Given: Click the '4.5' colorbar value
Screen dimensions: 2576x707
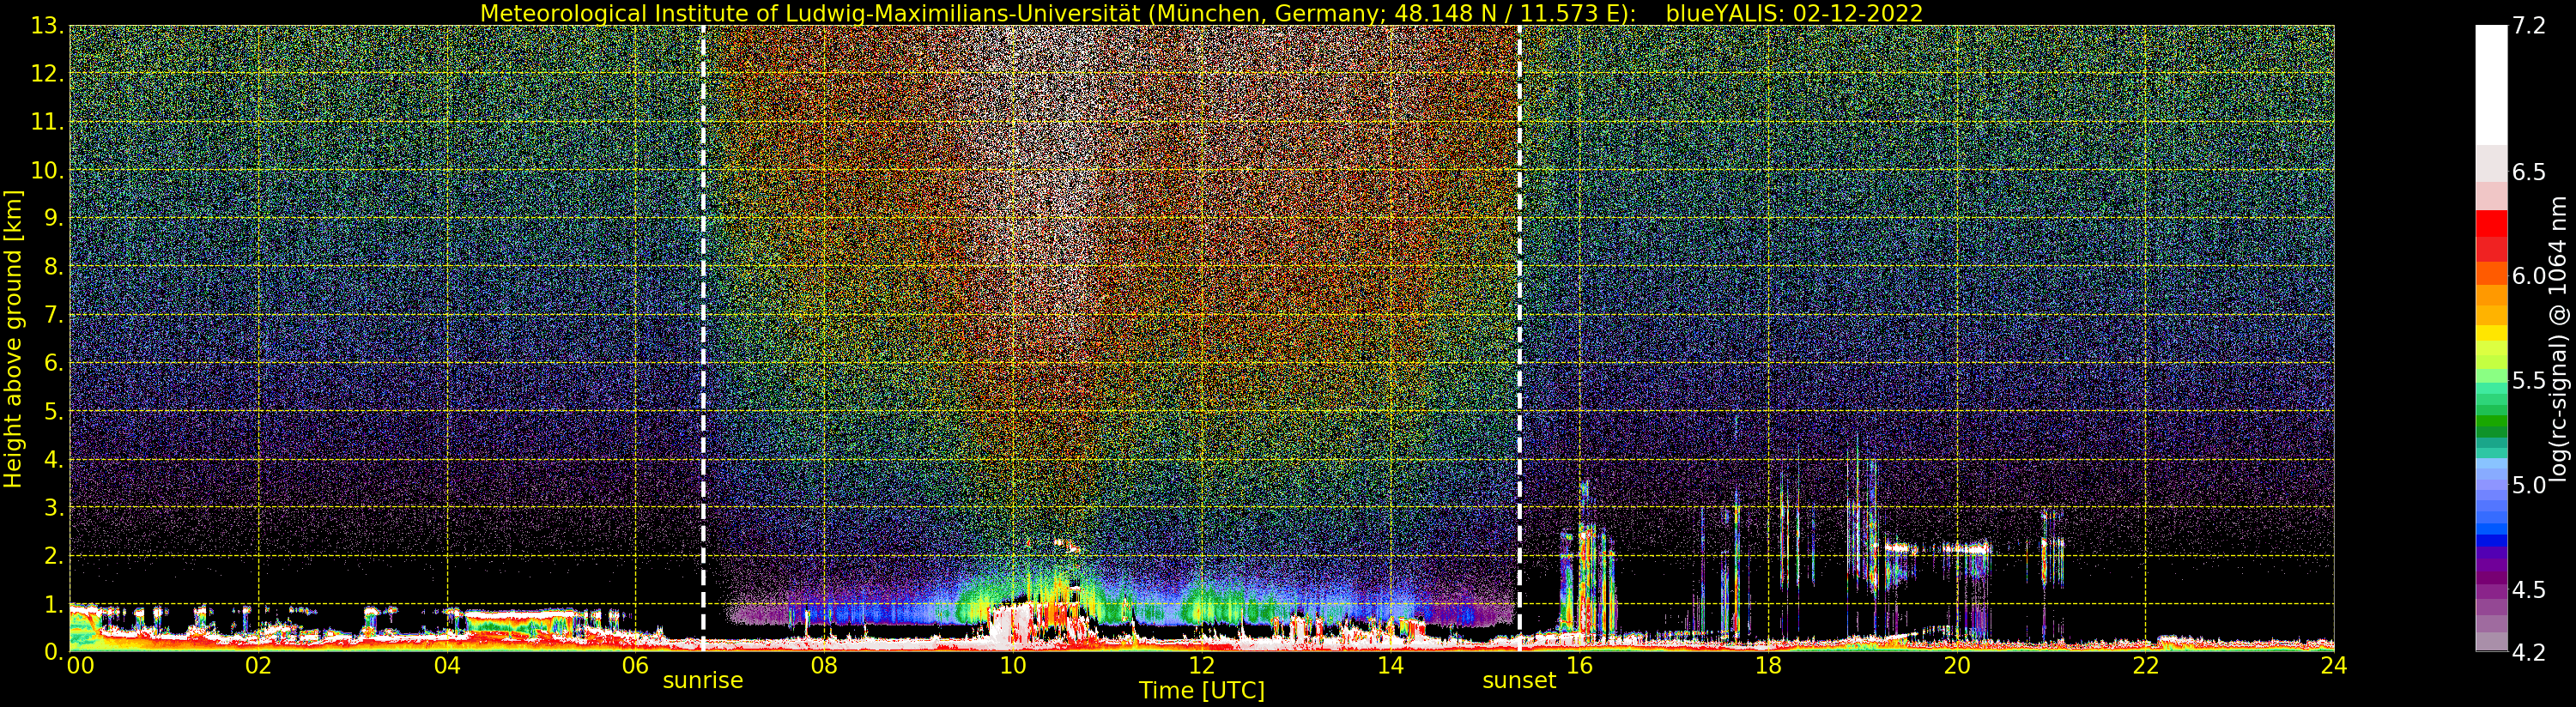Looking at the screenshot, I should (2529, 589).
